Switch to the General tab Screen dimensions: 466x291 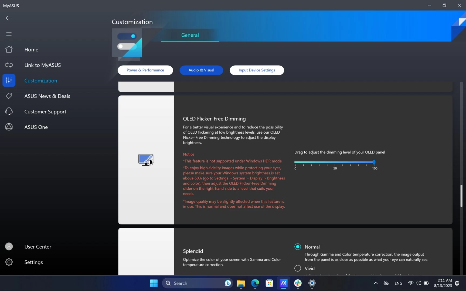pos(190,35)
